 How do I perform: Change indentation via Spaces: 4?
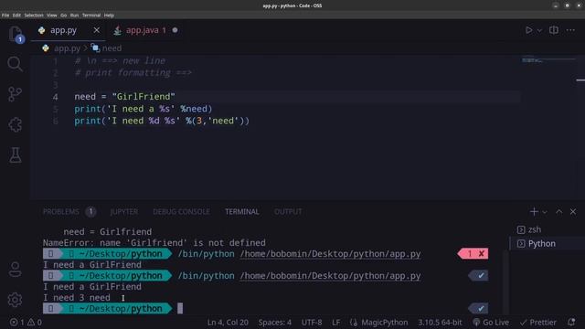[274, 323]
